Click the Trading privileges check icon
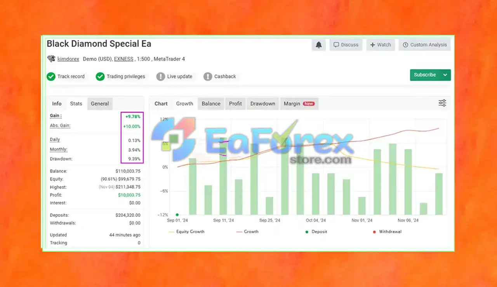The image size is (497, 287). tap(100, 76)
